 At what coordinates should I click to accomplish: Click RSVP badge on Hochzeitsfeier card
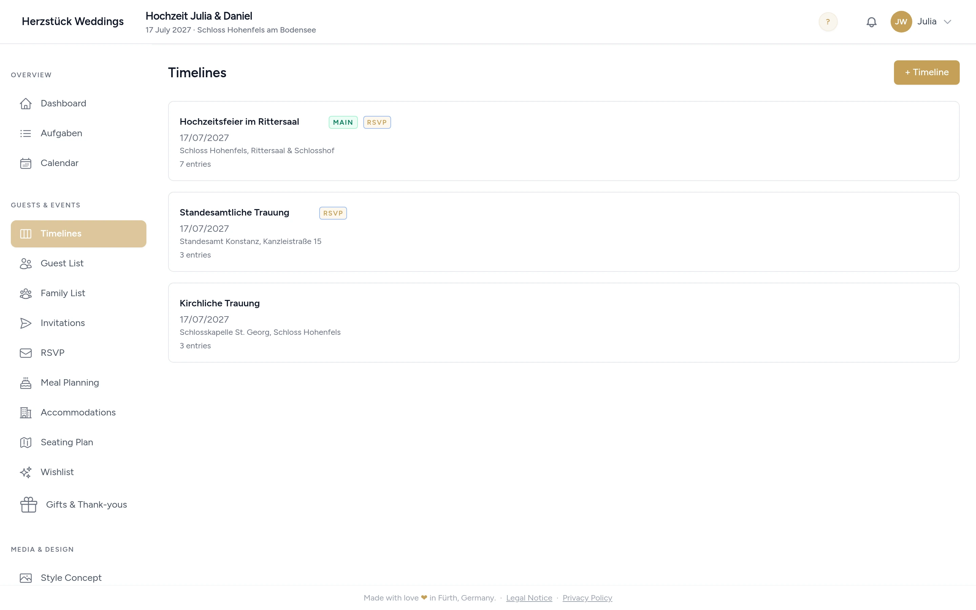(377, 122)
